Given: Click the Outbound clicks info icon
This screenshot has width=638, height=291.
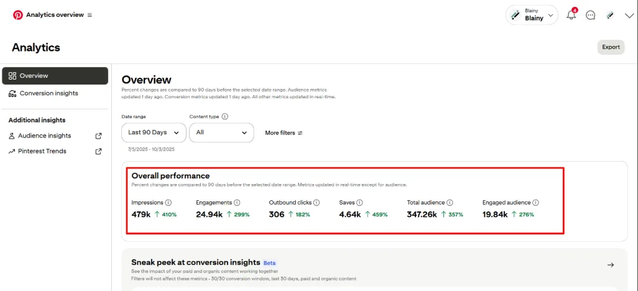Looking at the screenshot, I should [316, 202].
